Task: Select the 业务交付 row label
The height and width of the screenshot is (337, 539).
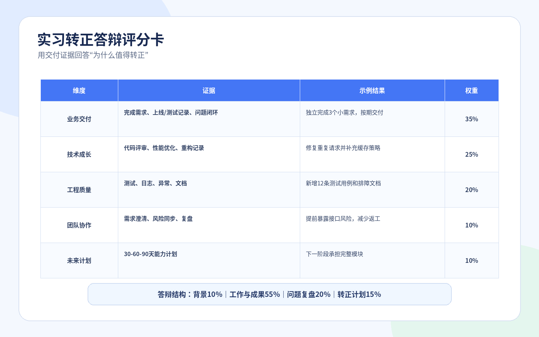Action: pyautogui.click(x=79, y=119)
